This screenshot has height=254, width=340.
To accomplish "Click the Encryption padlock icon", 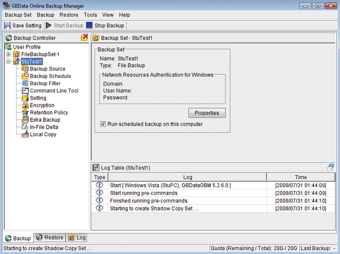I will pos(25,105).
